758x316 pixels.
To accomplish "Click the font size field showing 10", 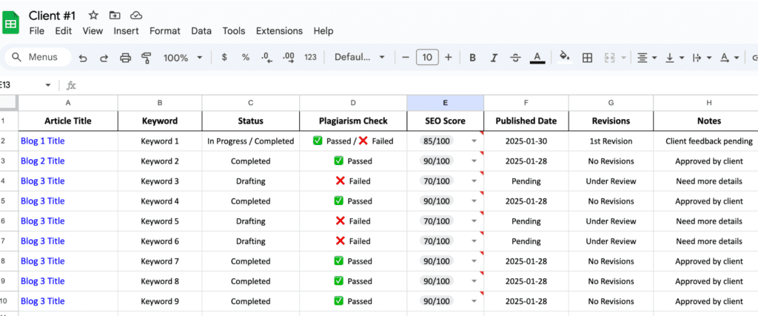I will click(x=427, y=58).
